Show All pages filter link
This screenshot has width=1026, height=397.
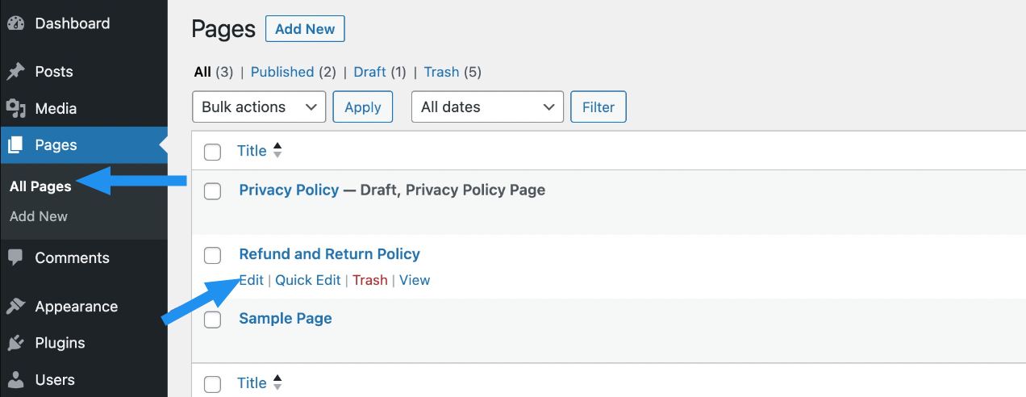pos(202,72)
